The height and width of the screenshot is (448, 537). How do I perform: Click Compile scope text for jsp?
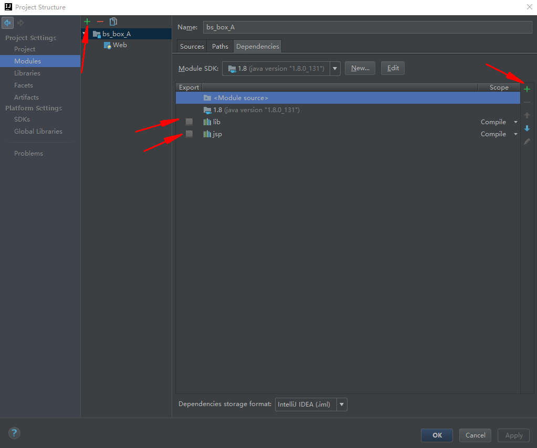(x=493, y=134)
